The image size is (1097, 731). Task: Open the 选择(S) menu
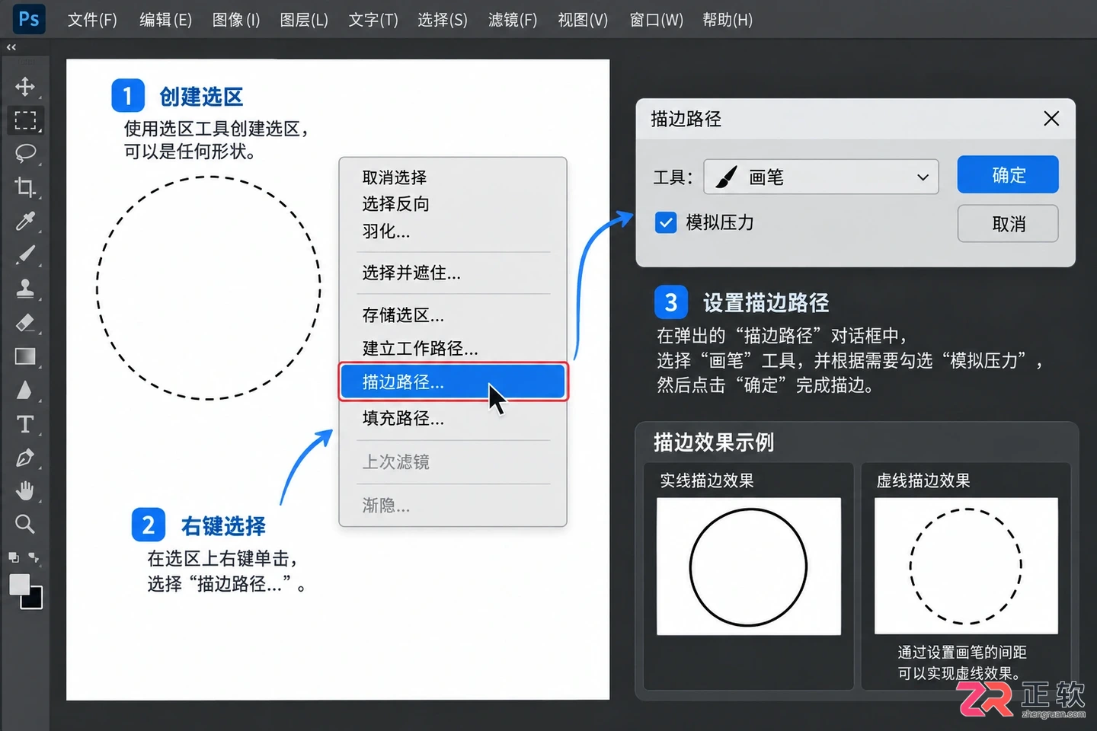coord(443,20)
